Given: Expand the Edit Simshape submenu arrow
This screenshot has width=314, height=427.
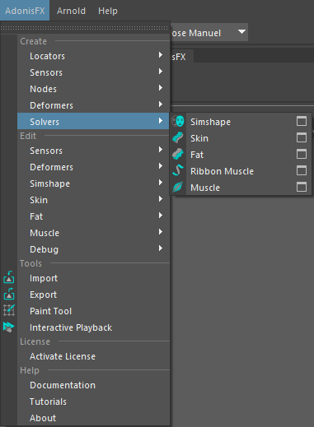Looking at the screenshot, I should tap(161, 183).
